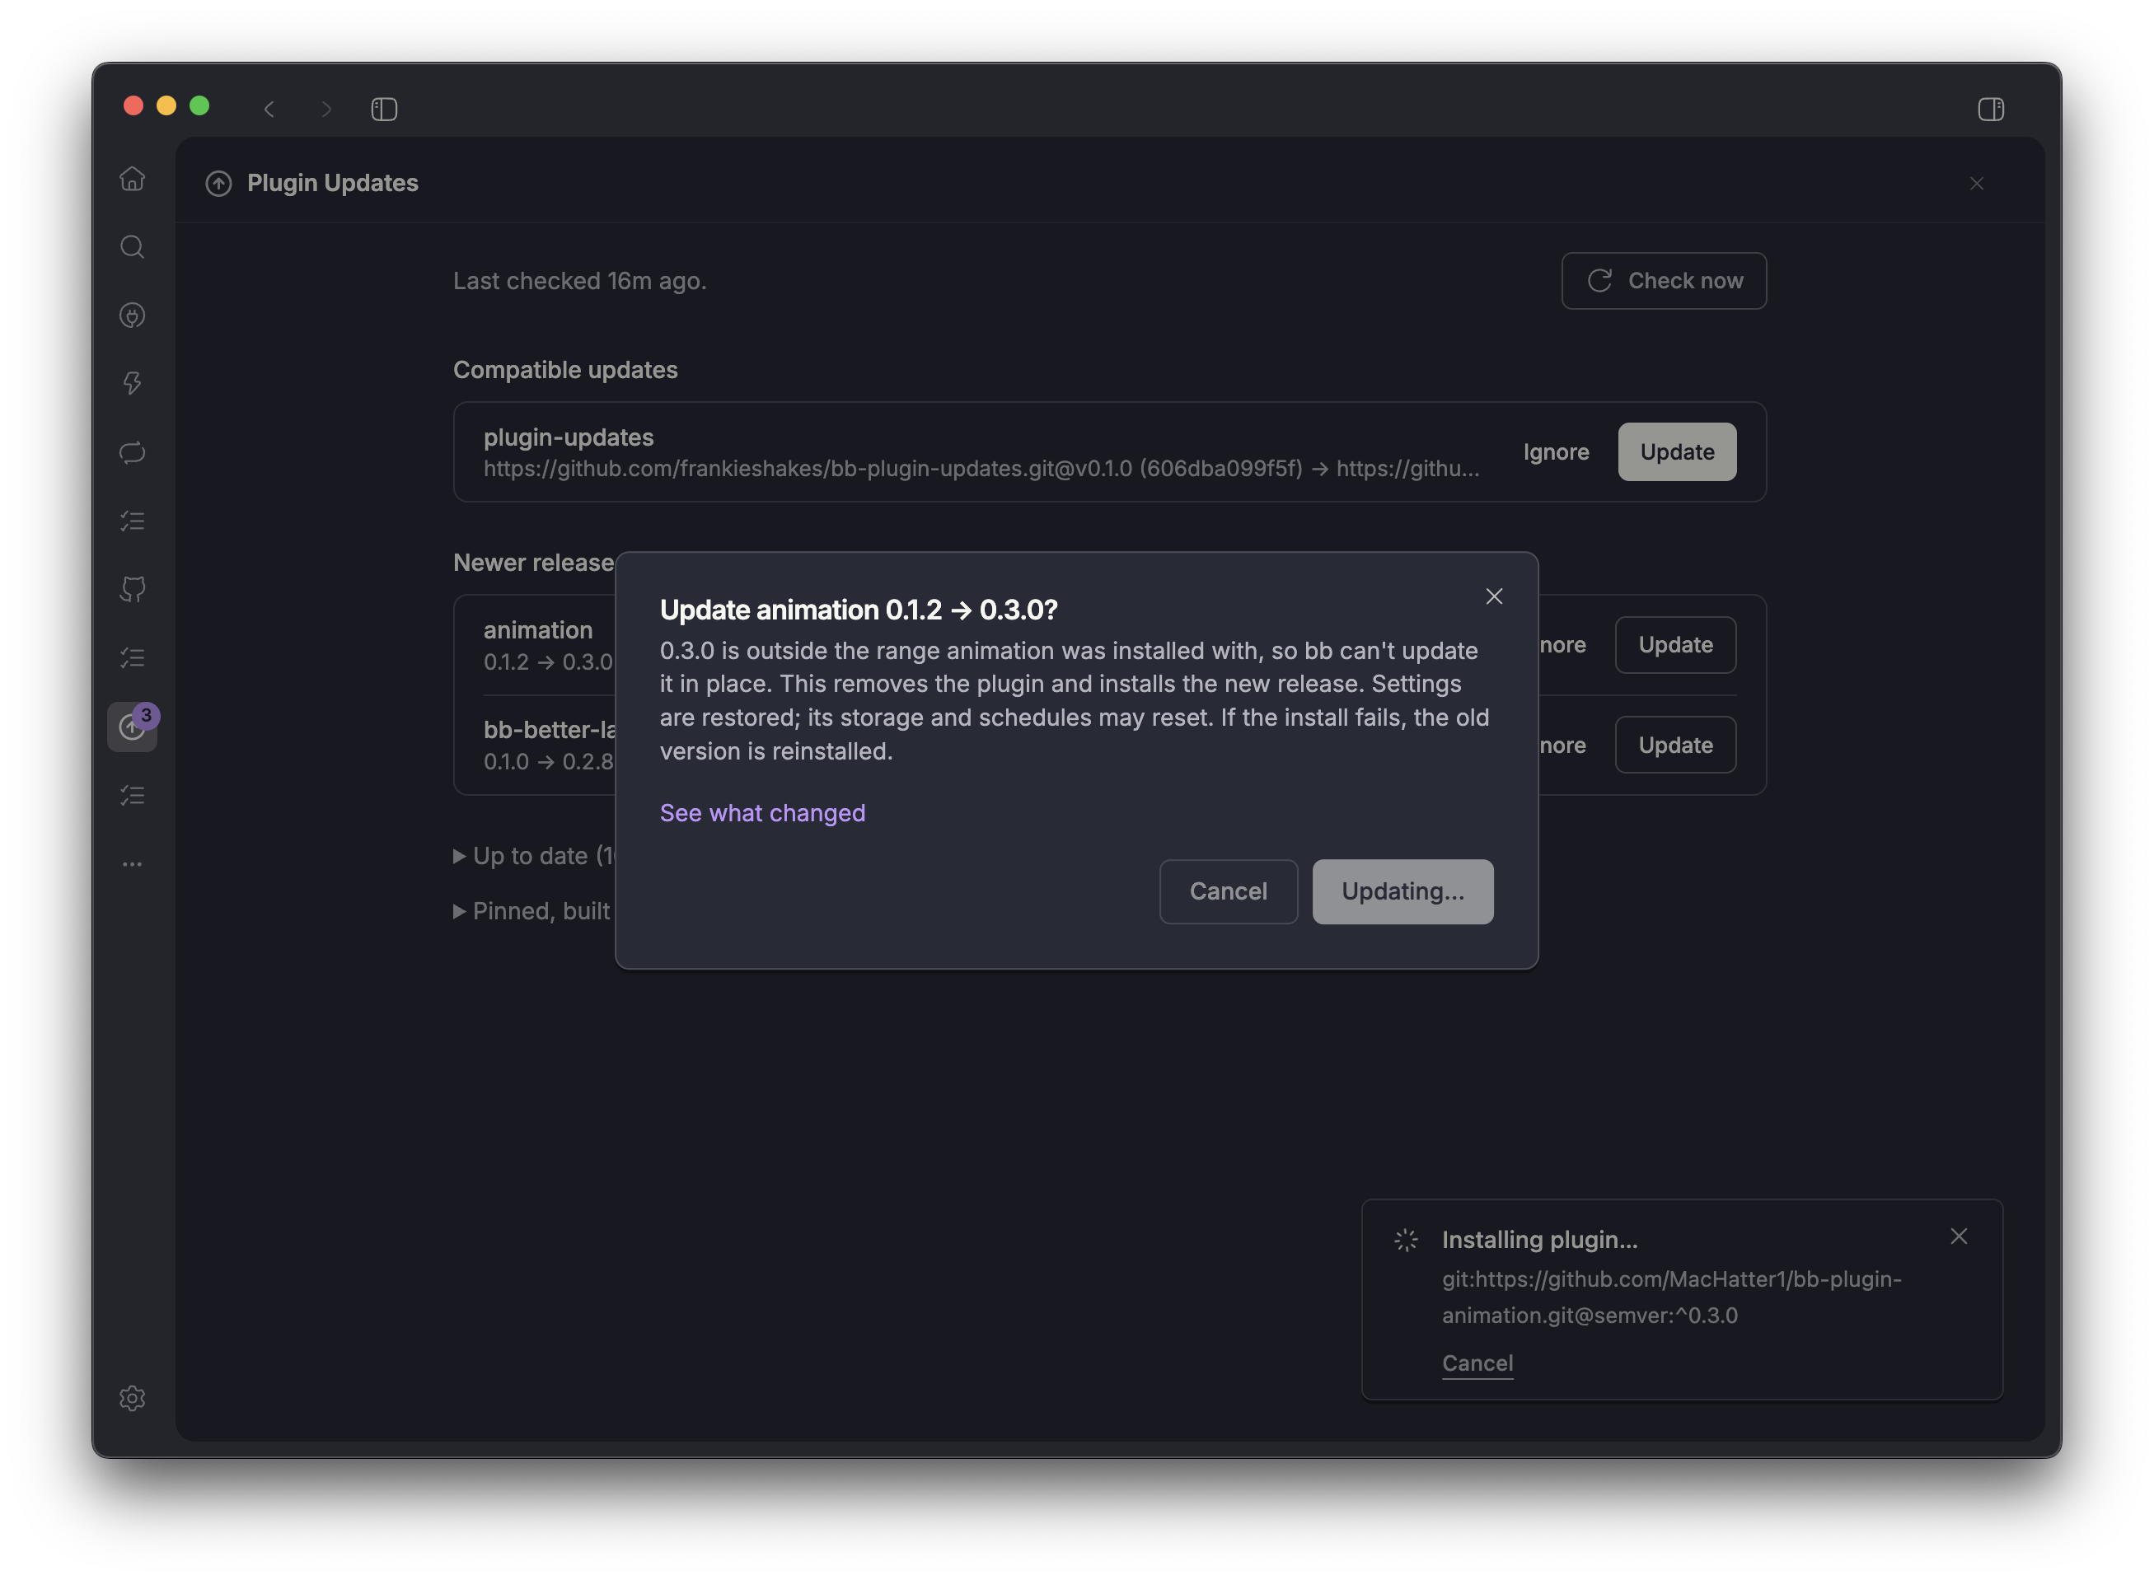Dismiss the Installing plugin notification
The height and width of the screenshot is (1580, 2154).
pos(1958,1236)
